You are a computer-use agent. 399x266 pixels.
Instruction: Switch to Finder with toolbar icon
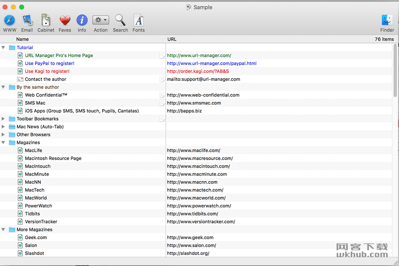click(x=387, y=20)
